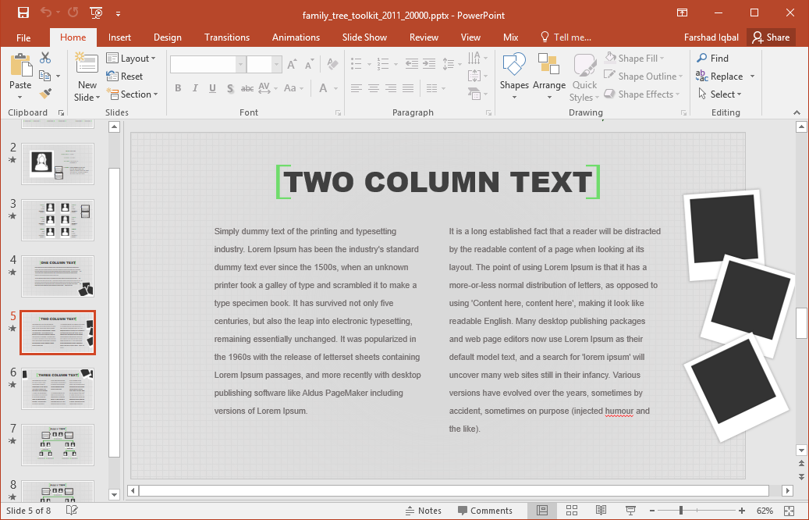
Task: Open the File menu
Action: pyautogui.click(x=23, y=37)
